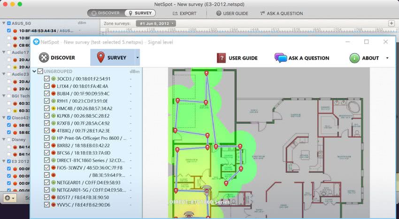Screen dimensions: 399x219
Task: Click Export in back window toolbar
Action: tap(184, 14)
